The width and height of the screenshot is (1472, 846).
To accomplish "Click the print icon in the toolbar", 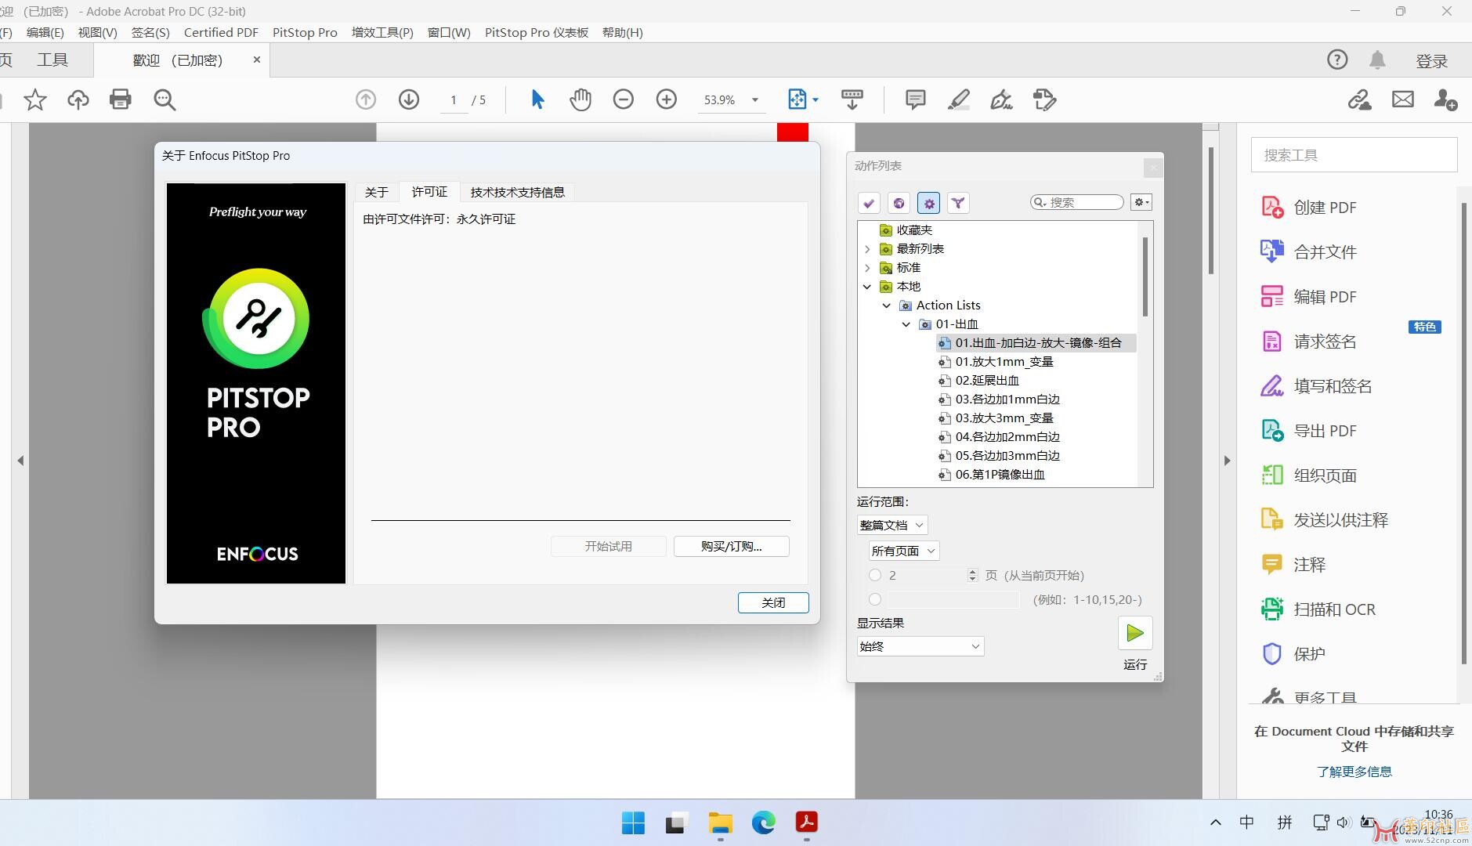I will (x=120, y=99).
